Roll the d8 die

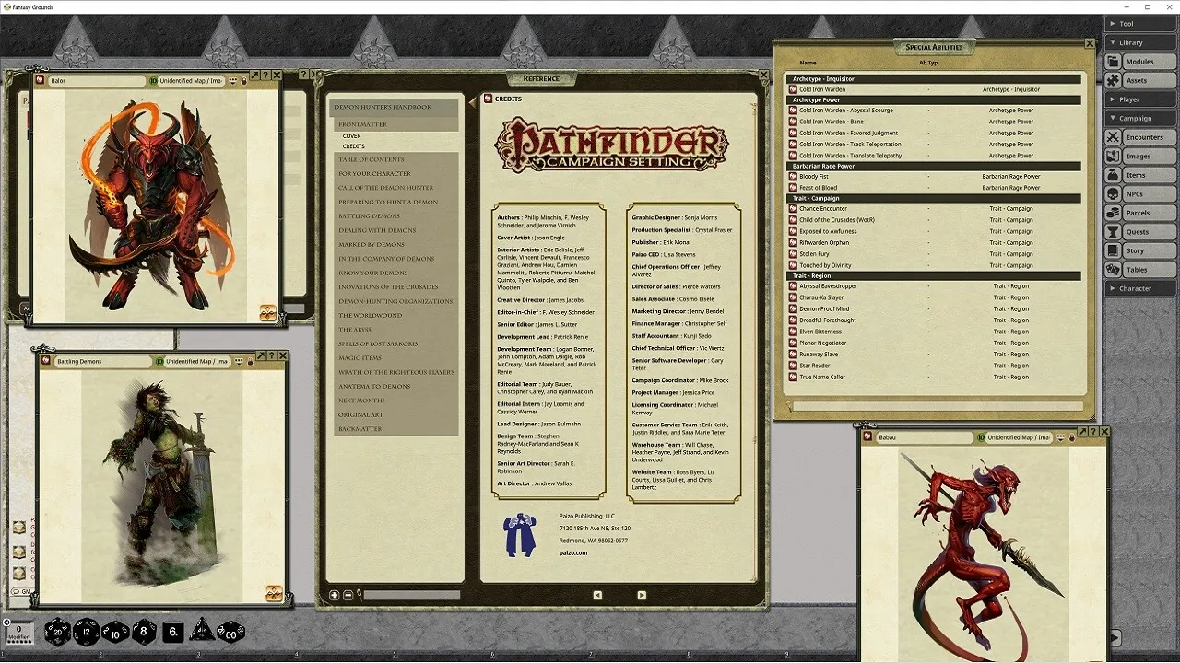click(x=144, y=632)
